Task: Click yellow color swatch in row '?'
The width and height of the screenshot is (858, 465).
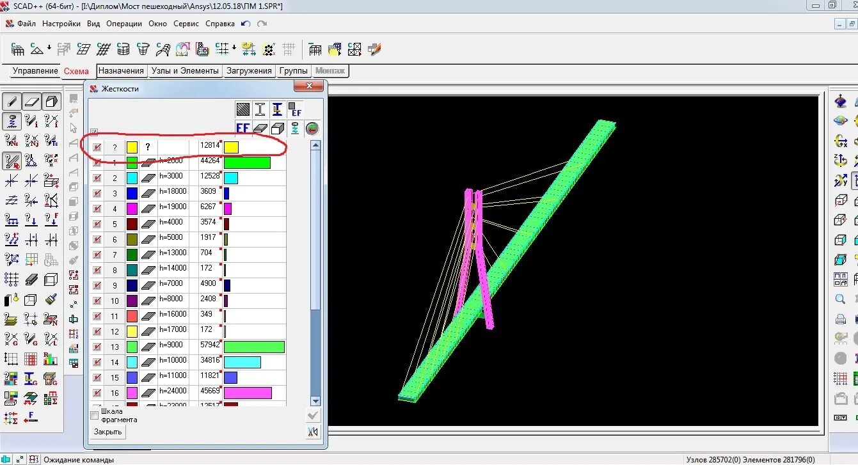Action: pyautogui.click(x=132, y=147)
